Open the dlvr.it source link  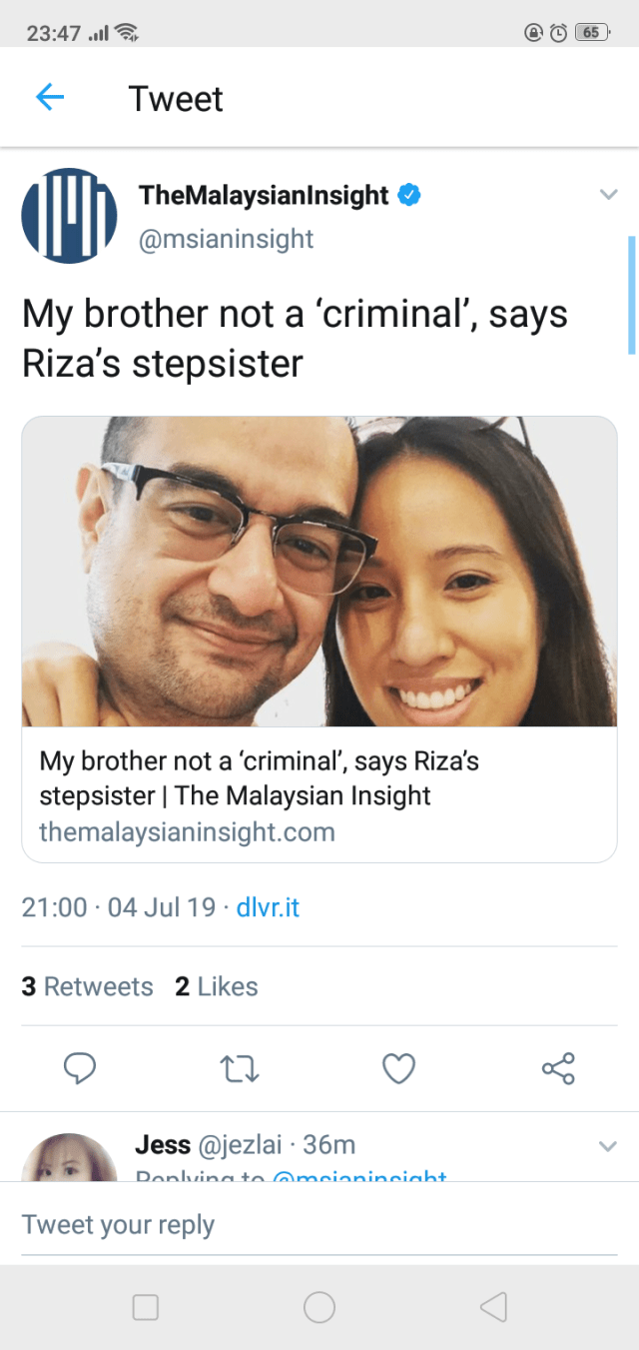pyautogui.click(x=268, y=907)
